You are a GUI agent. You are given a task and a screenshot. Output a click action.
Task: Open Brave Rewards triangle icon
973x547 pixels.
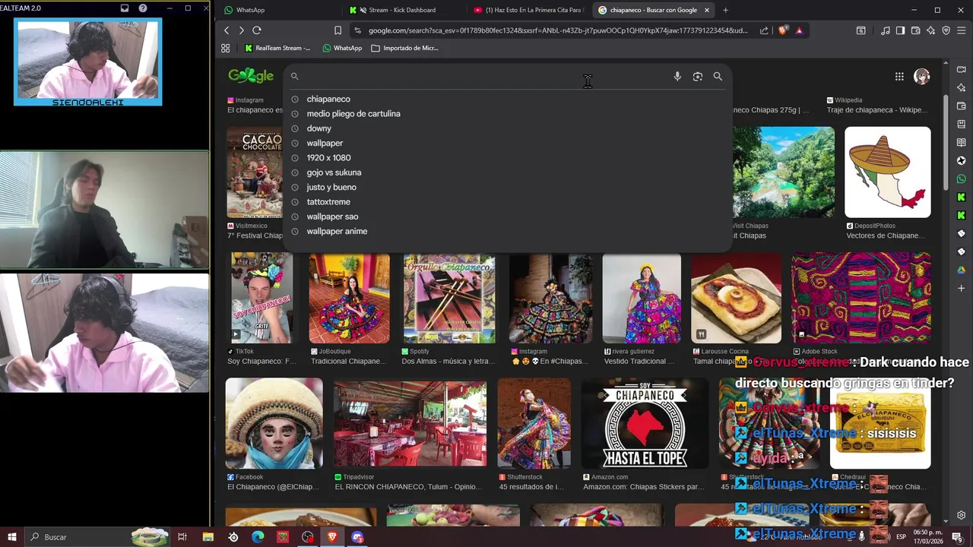pyautogui.click(x=799, y=30)
